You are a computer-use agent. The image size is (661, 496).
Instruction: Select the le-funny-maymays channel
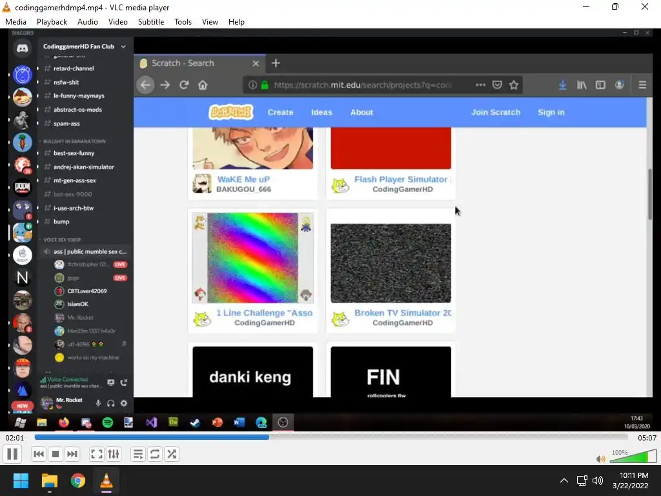79,96
